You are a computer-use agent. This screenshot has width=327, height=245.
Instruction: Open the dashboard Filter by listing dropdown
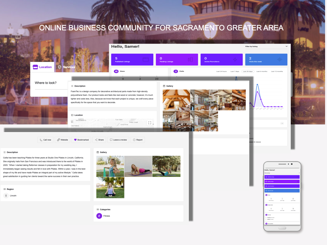coord(266,47)
